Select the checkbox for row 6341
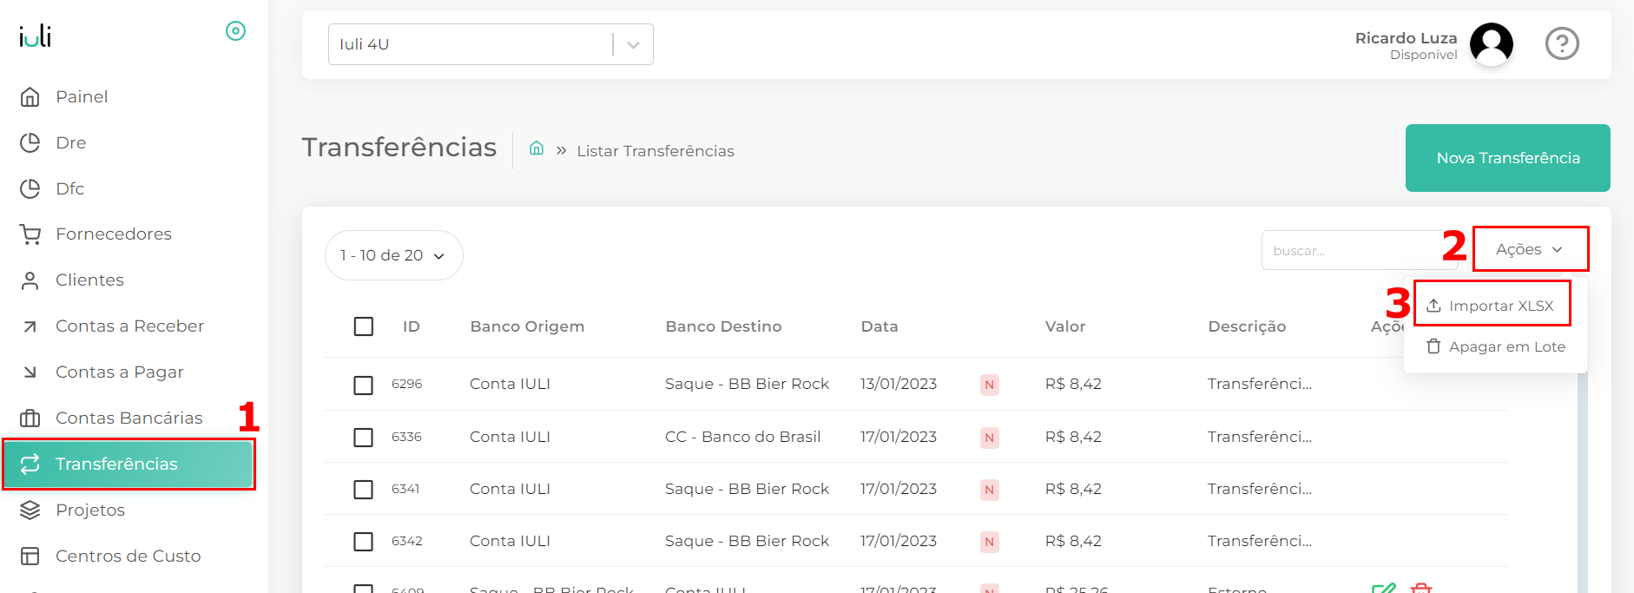Image resolution: width=1634 pixels, height=593 pixels. [364, 490]
